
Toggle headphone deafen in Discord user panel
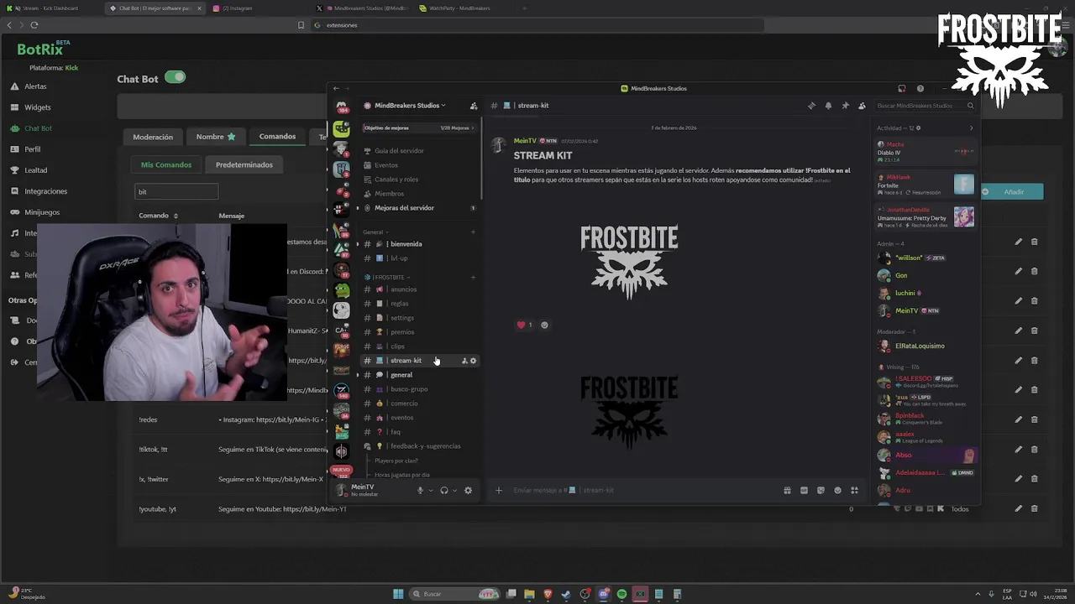444,490
